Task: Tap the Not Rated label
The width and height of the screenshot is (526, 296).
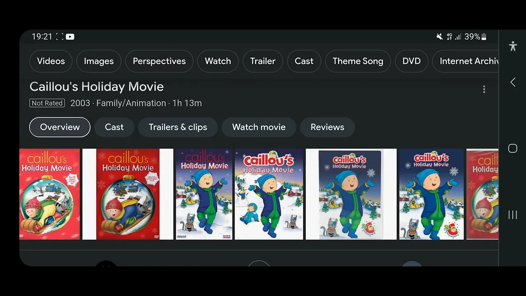Action: click(47, 103)
